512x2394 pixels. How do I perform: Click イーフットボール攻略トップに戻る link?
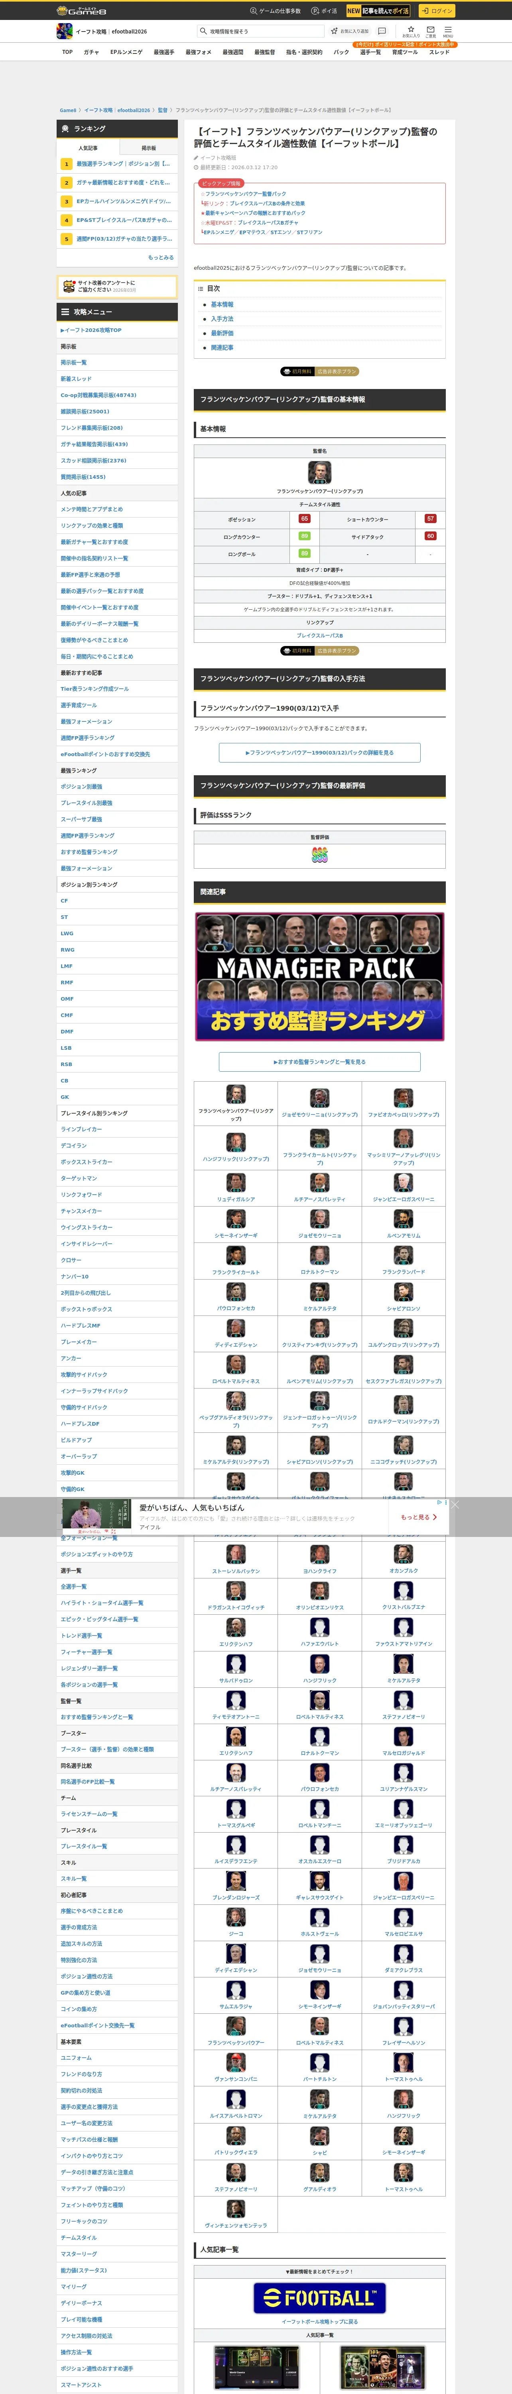[x=320, y=2321]
